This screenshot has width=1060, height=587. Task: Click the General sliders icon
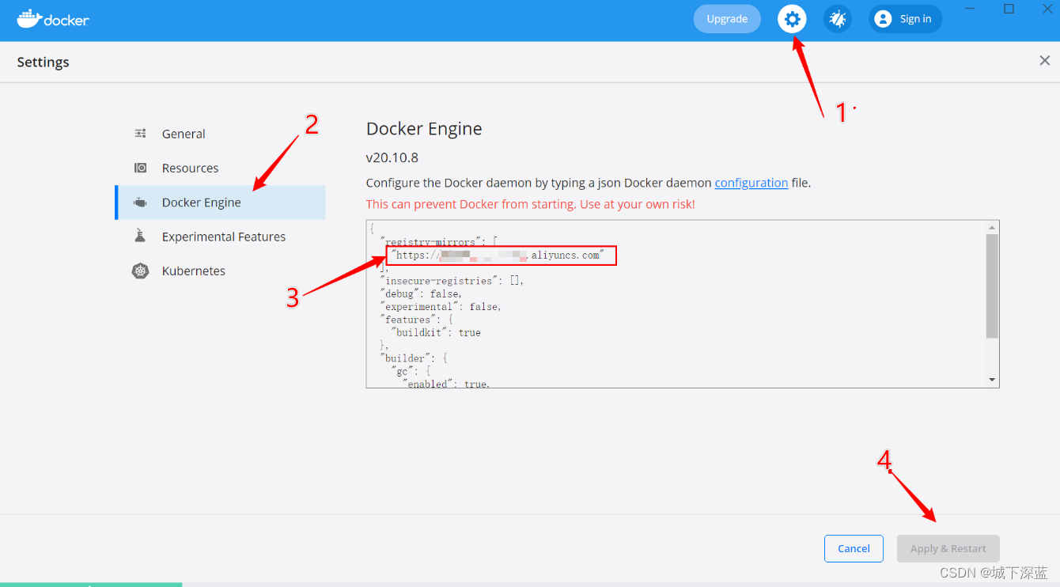coord(140,134)
